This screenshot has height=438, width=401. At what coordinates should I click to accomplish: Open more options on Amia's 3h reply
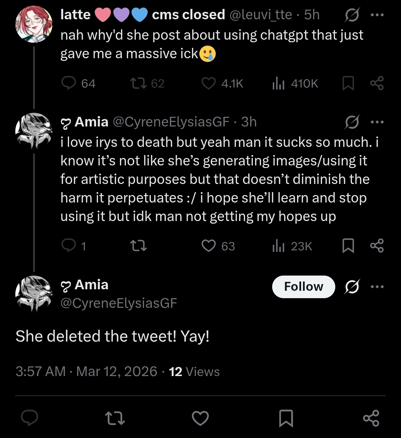pyautogui.click(x=377, y=122)
